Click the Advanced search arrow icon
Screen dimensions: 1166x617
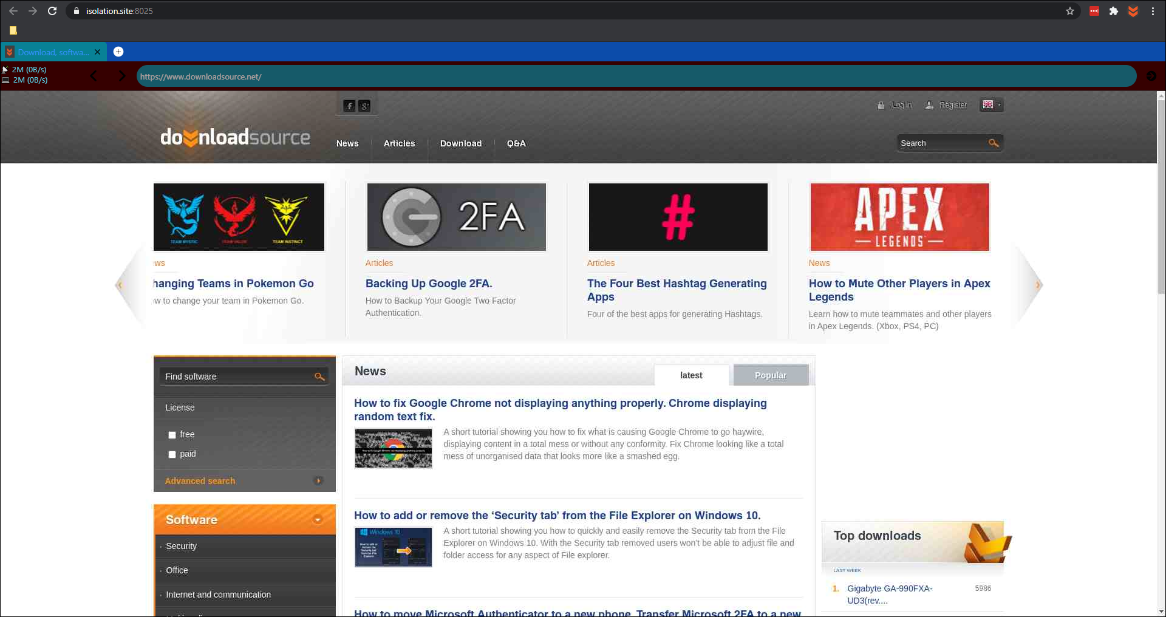click(318, 480)
